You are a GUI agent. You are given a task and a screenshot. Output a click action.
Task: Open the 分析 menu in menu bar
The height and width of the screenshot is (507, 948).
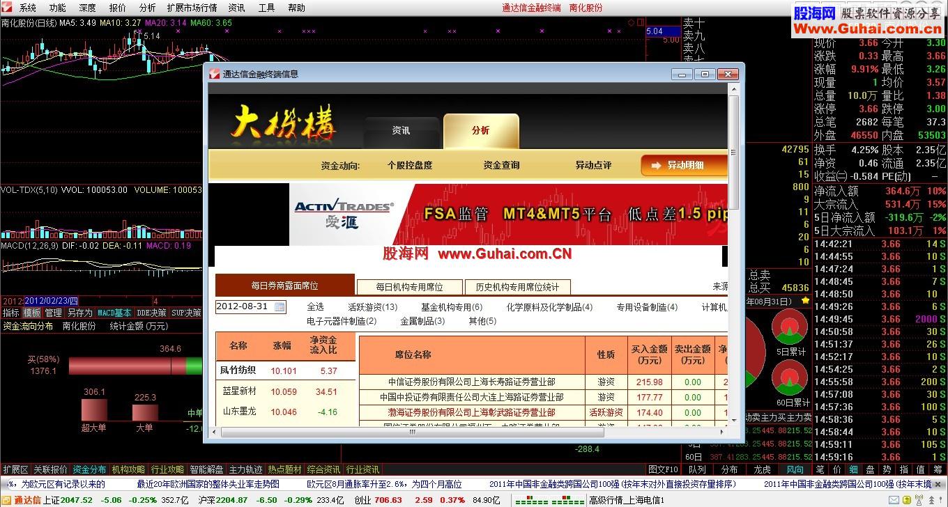[x=147, y=8]
